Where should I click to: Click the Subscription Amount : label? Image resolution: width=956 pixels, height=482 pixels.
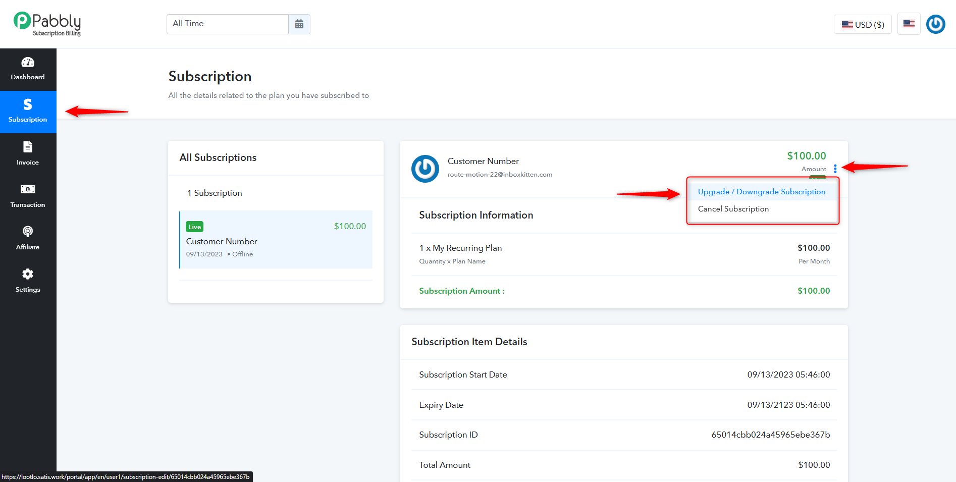(462, 291)
